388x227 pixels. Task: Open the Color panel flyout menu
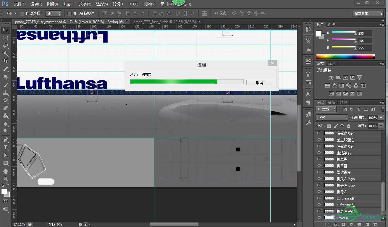[x=382, y=25]
